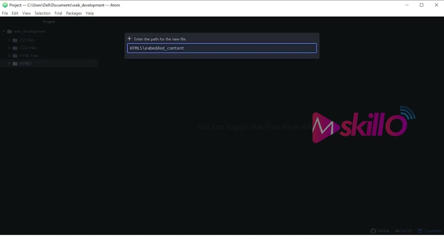The height and width of the screenshot is (249, 444).
Task: Open the View menu
Action: point(26,13)
